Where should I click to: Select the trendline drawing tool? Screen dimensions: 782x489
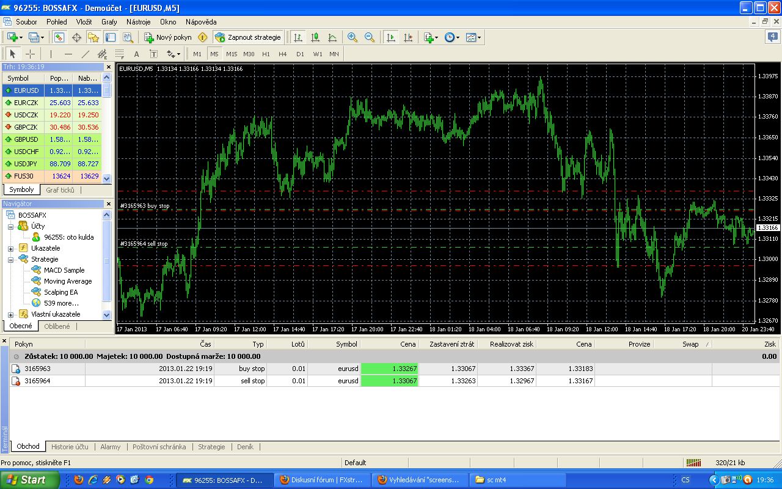85,54
